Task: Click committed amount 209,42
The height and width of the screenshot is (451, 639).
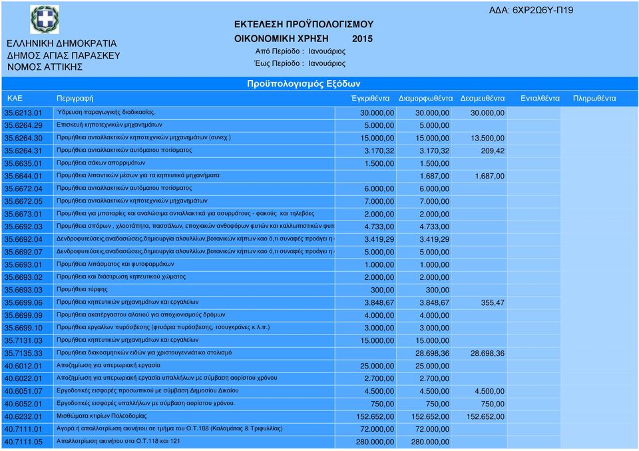Action: [x=493, y=151]
